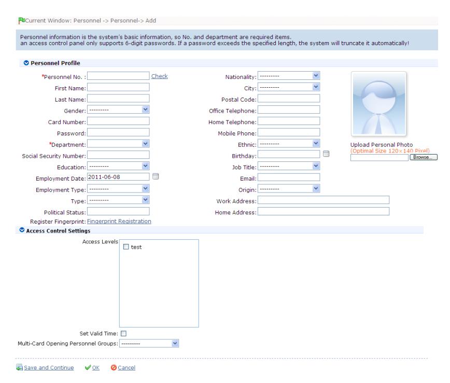This screenshot has width=450, height=383.
Task: Open Multi-Card Opening Personnel Groups dropdown
Action: [x=149, y=344]
